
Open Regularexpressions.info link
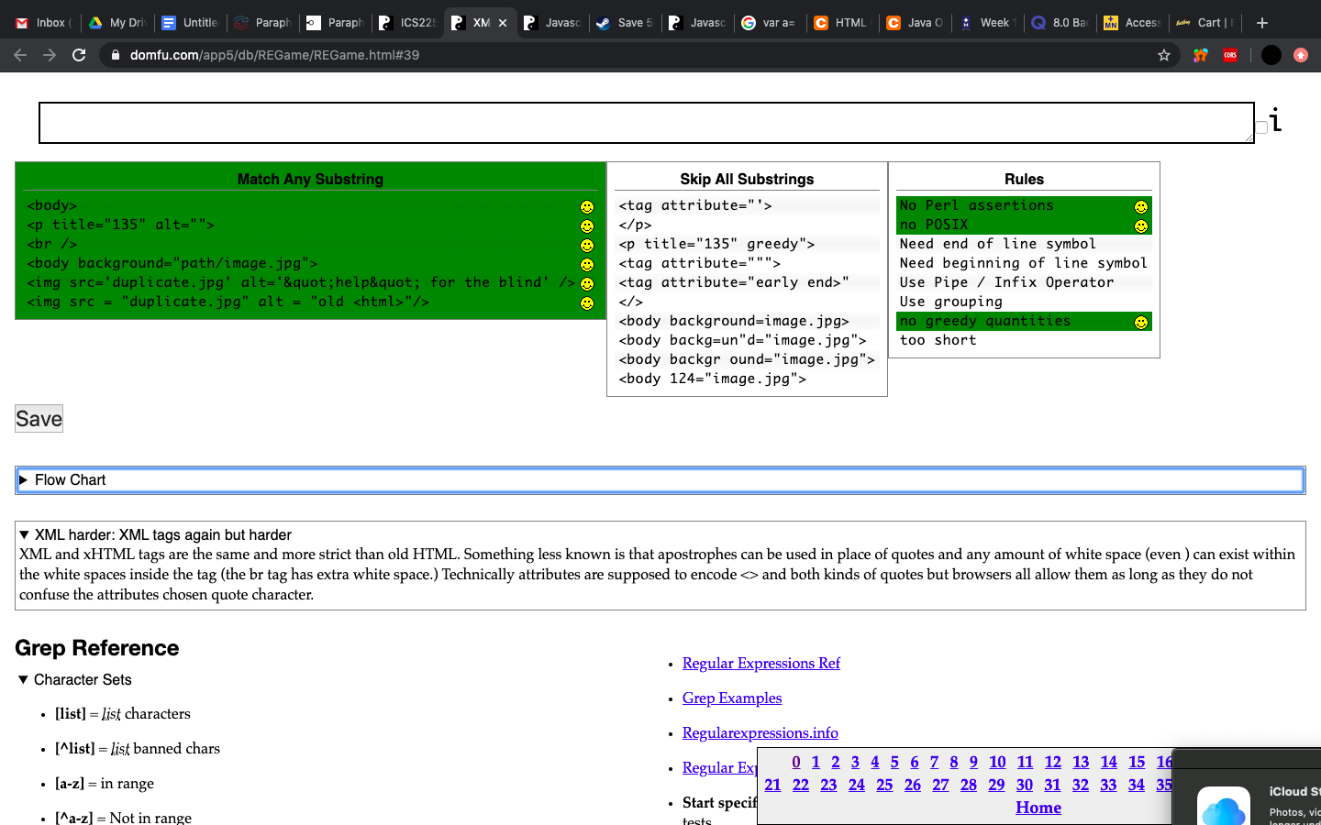760,733
